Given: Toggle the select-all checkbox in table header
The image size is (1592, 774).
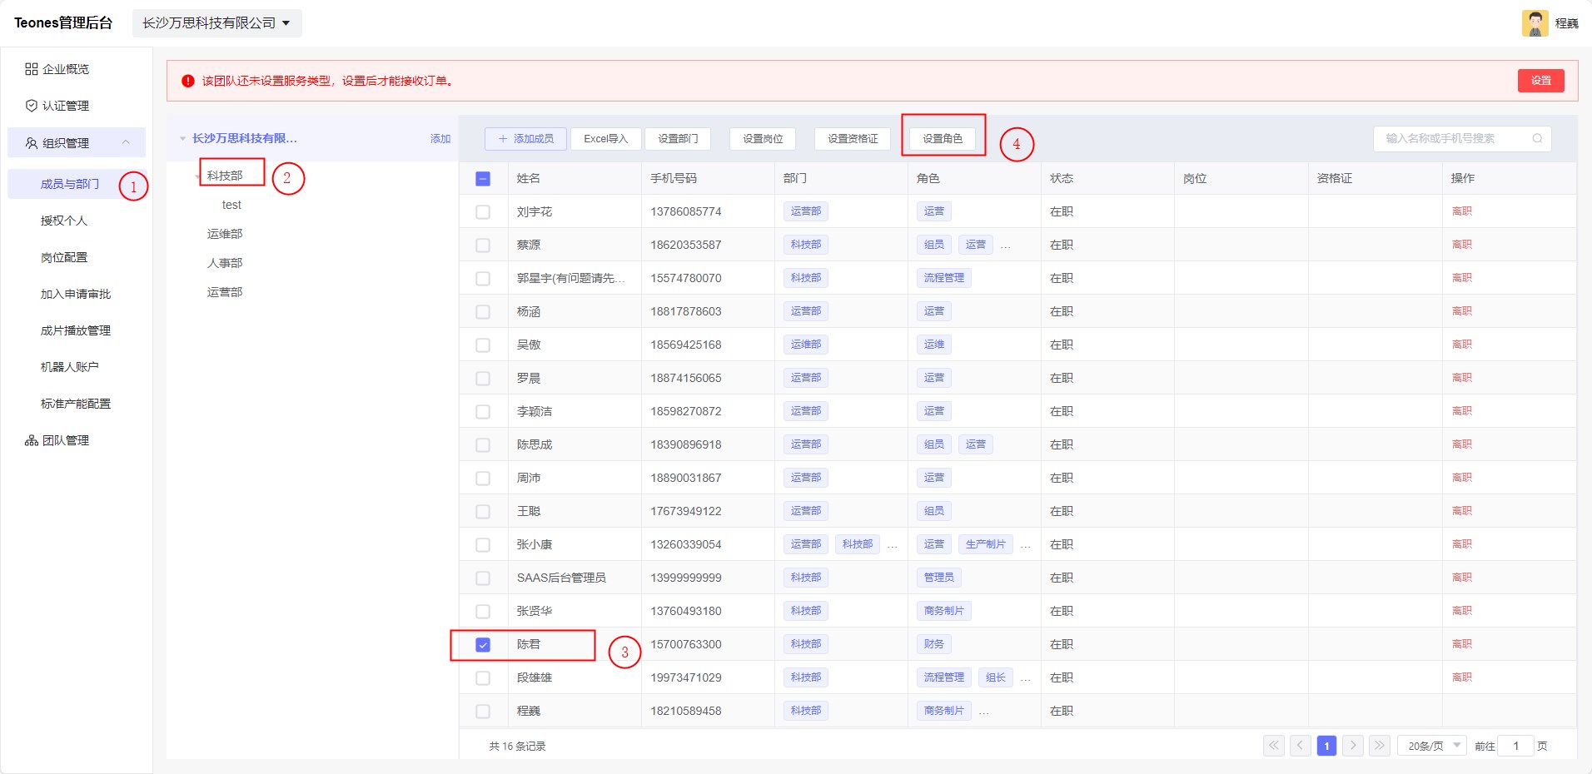Looking at the screenshot, I should (483, 179).
